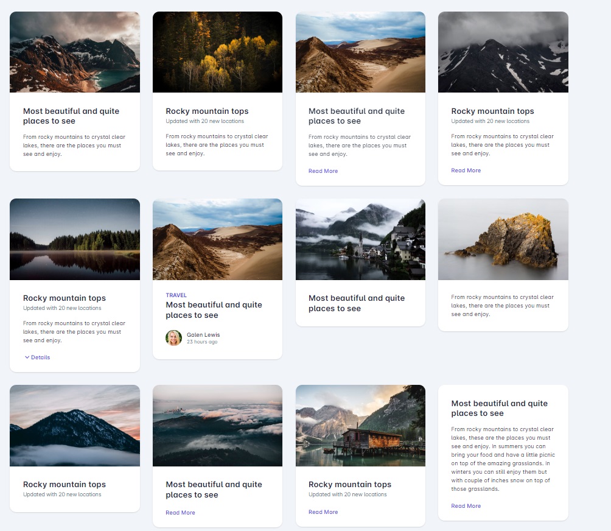
Task: Open the stormy mountain lake image
Action: (x=75, y=52)
